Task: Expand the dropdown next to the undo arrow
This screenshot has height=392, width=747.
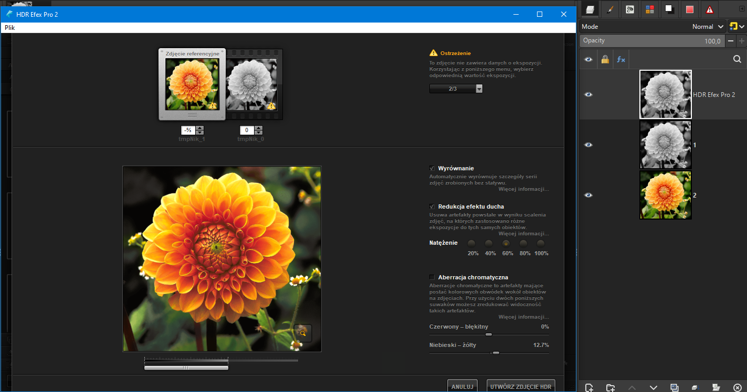Action: (x=741, y=26)
